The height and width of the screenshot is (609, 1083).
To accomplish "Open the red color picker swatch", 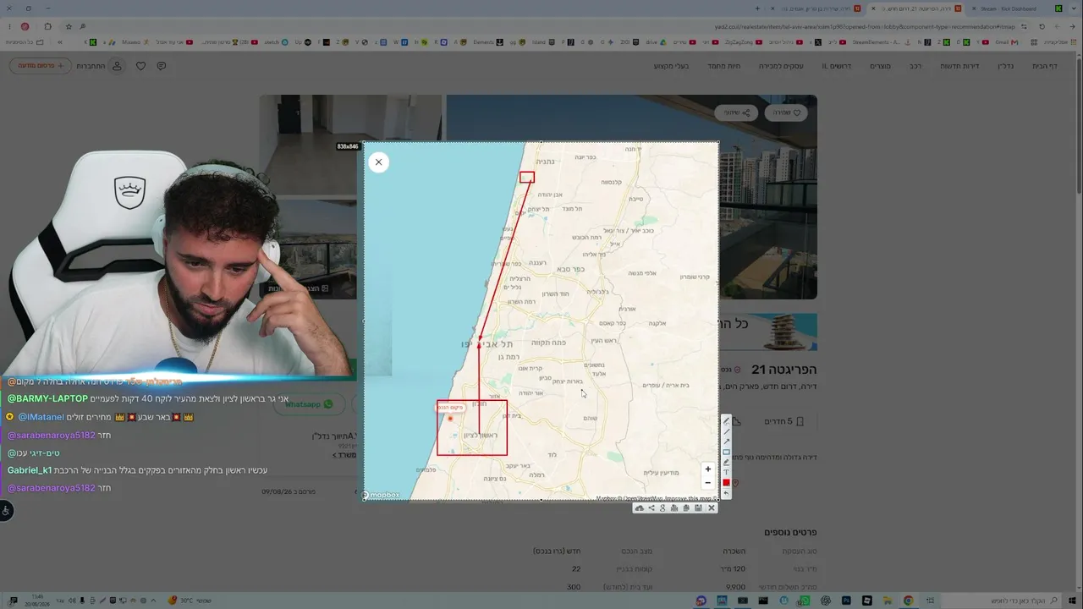I will 726,482.
